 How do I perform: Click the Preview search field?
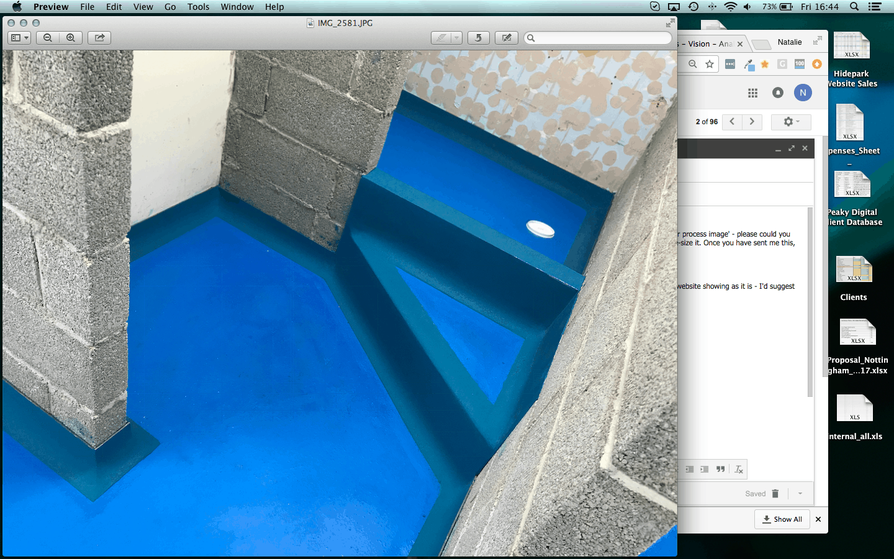point(598,38)
